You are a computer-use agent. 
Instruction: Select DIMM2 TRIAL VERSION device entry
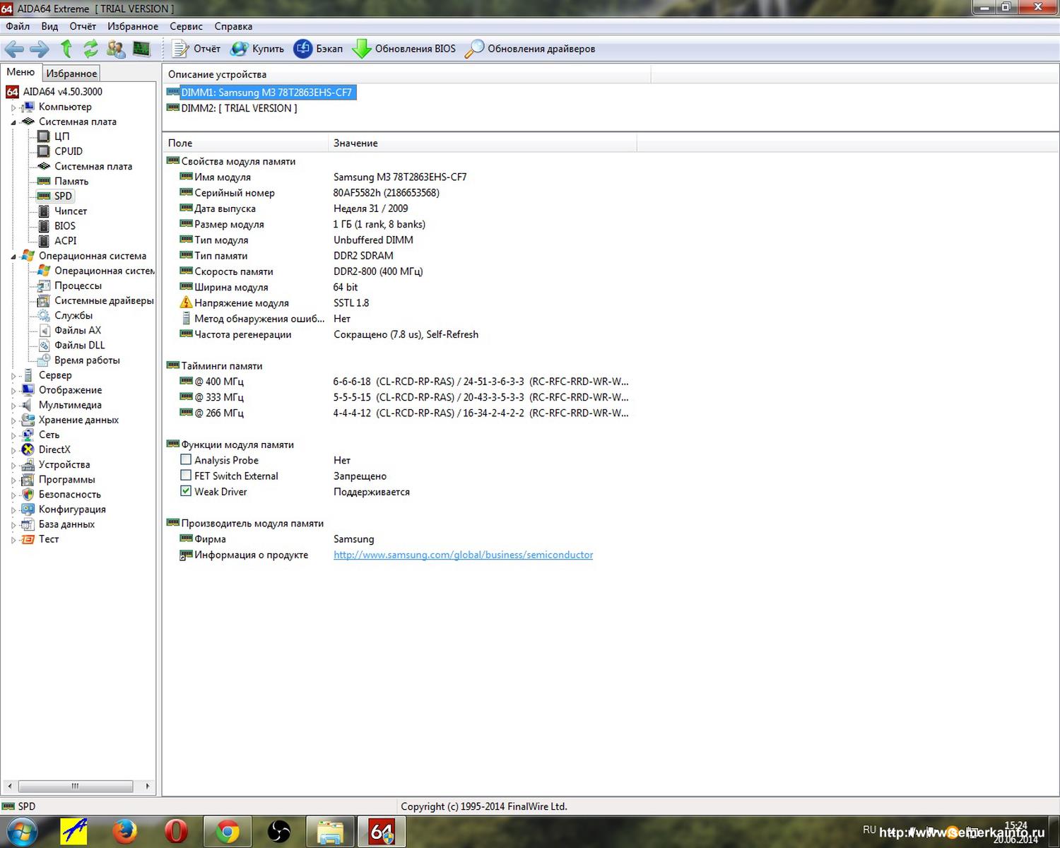click(239, 108)
